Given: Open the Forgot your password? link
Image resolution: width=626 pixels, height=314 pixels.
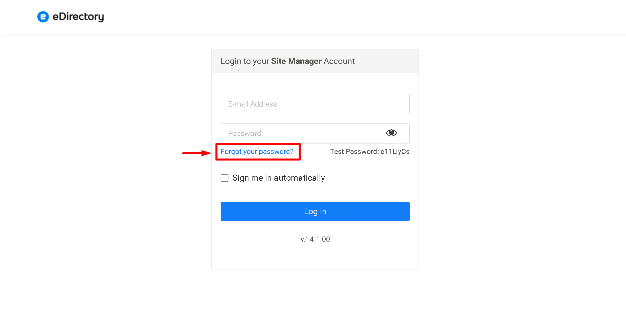Looking at the screenshot, I should point(257,152).
